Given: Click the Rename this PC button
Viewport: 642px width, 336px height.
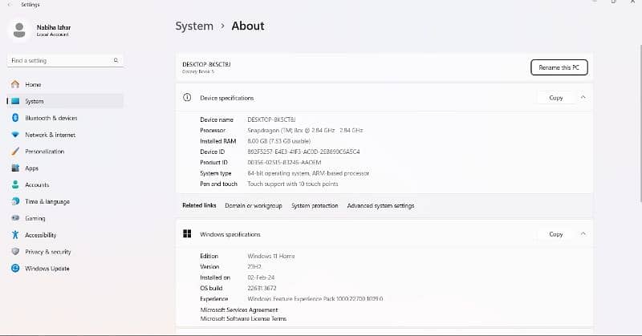Looking at the screenshot, I should click(559, 67).
